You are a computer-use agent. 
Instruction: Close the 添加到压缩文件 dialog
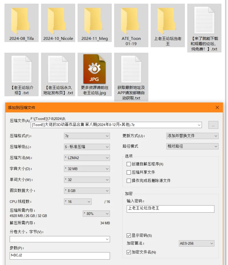pyautogui.click(x=217, y=108)
